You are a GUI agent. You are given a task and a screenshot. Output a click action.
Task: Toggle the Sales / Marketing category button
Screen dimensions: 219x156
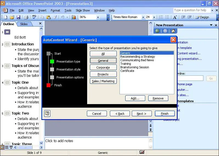[103, 81]
